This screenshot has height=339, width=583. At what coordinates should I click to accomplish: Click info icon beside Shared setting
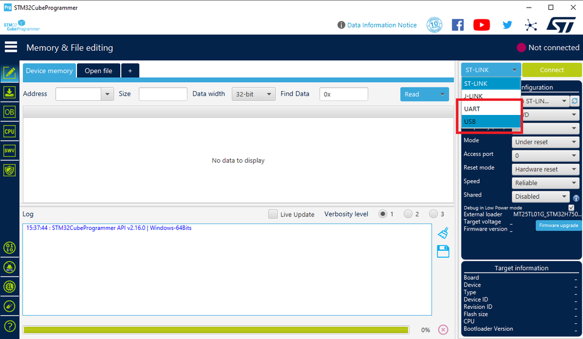tap(576, 198)
